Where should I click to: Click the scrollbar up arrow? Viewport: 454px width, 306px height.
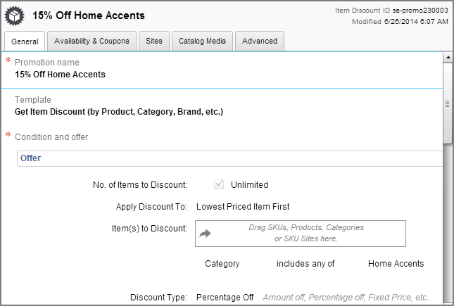click(448, 57)
